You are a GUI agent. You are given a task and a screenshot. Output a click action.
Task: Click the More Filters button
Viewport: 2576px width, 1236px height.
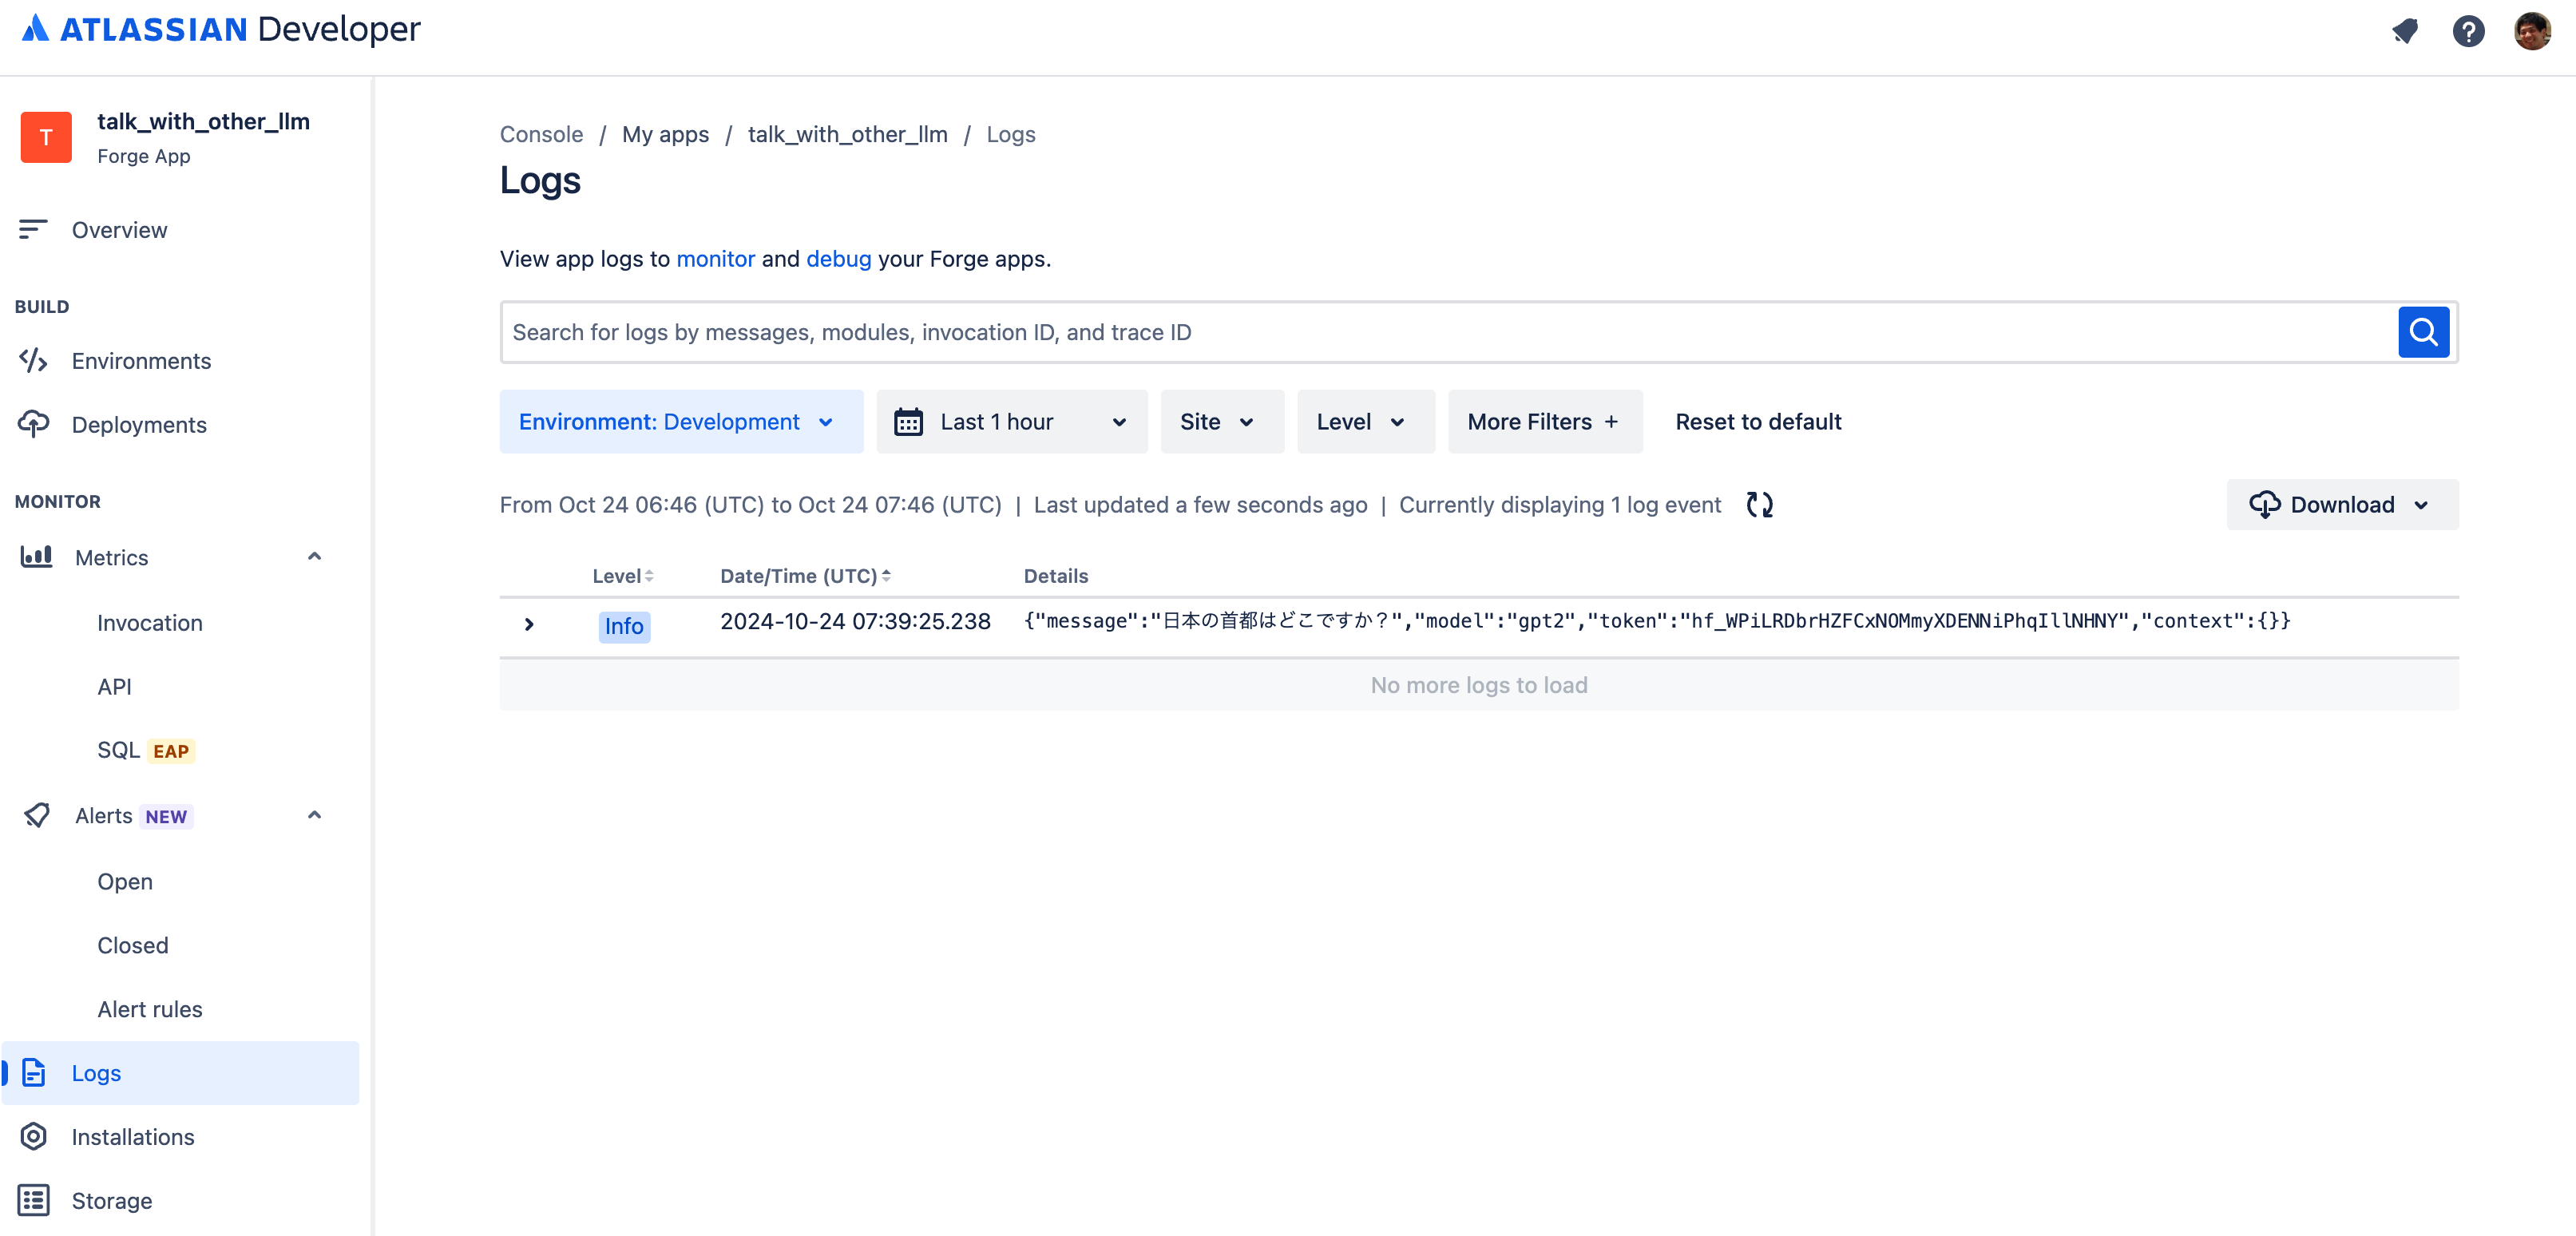pos(1544,422)
